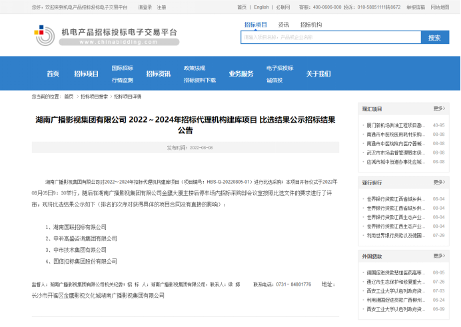Open 必联网 link in top bar

coord(283,7)
